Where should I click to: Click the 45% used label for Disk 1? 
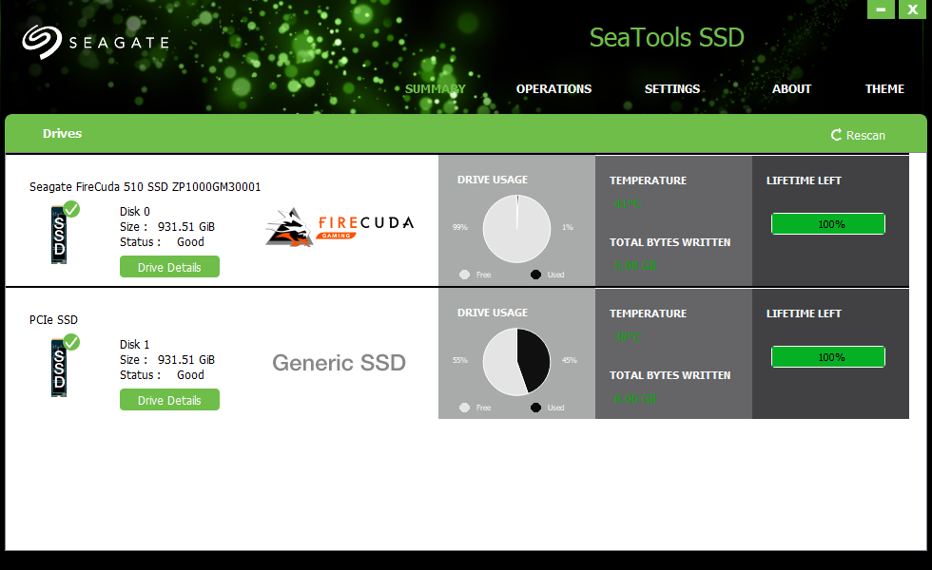[570, 360]
